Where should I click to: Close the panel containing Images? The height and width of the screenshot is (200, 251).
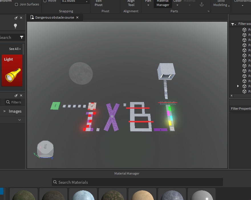pos(21,96)
